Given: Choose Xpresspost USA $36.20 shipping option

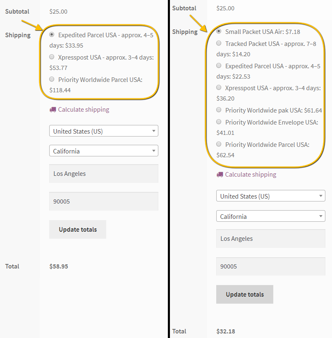Looking at the screenshot, I should (x=219, y=88).
